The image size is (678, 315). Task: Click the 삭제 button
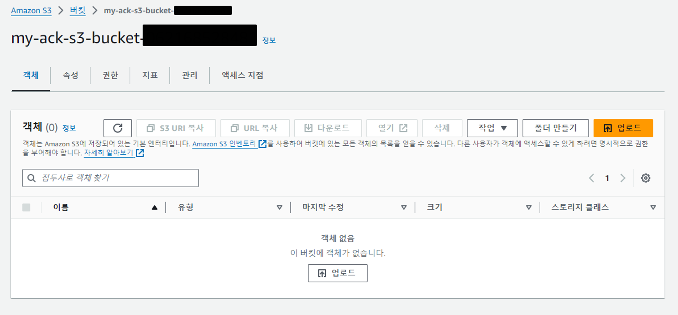(x=442, y=128)
